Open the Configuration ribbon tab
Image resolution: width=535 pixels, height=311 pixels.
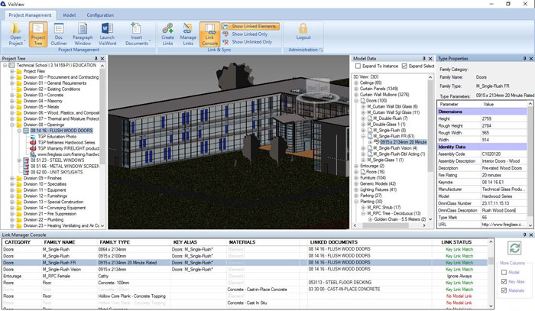coord(99,15)
